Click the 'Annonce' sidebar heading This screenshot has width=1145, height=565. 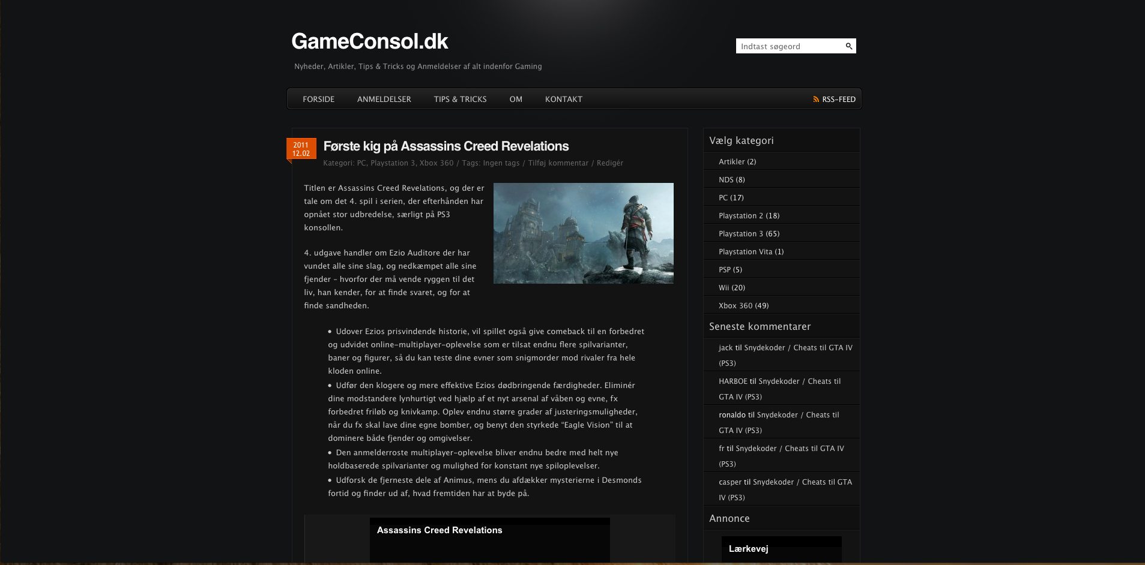tap(730, 518)
